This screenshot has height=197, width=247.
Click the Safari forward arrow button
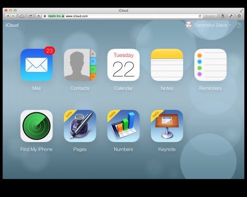point(13,16)
